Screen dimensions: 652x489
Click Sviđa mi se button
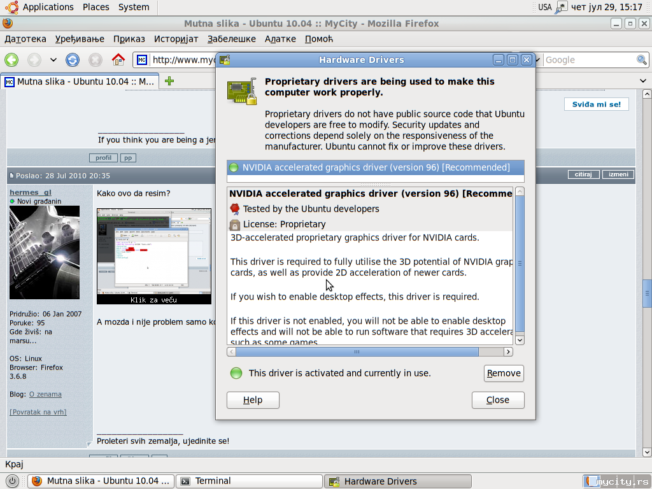pyautogui.click(x=596, y=104)
